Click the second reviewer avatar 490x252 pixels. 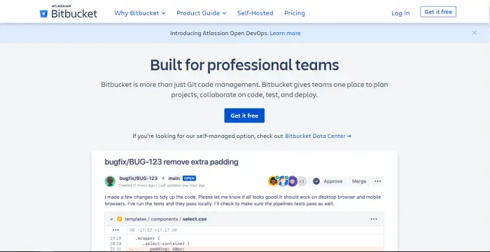coord(283,181)
